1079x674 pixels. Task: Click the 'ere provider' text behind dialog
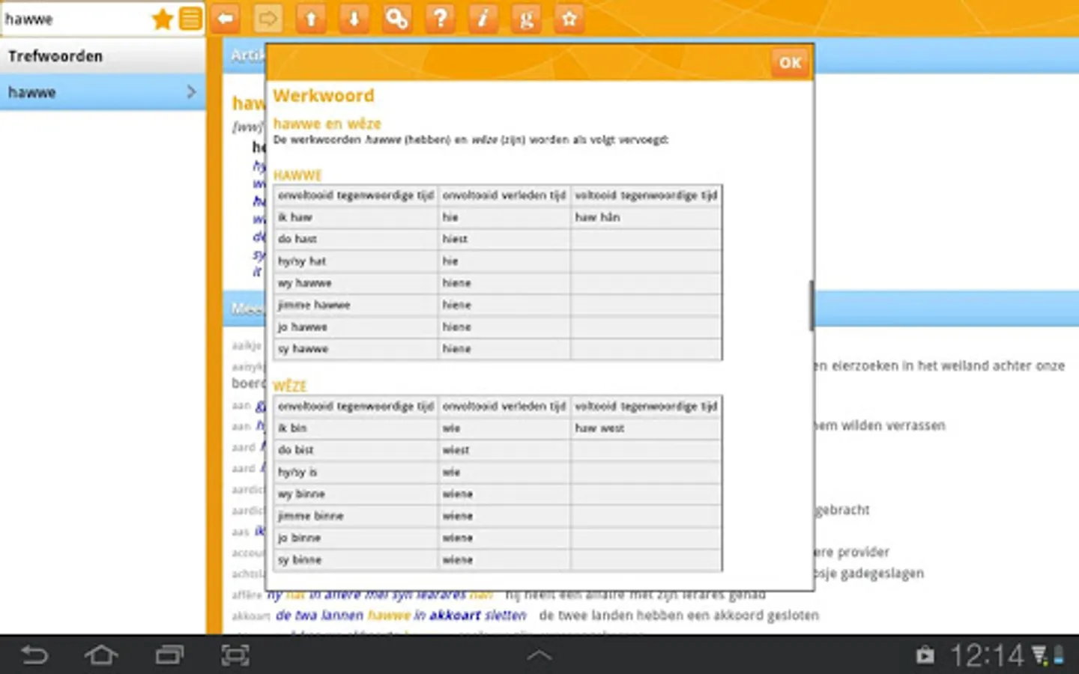[852, 552]
